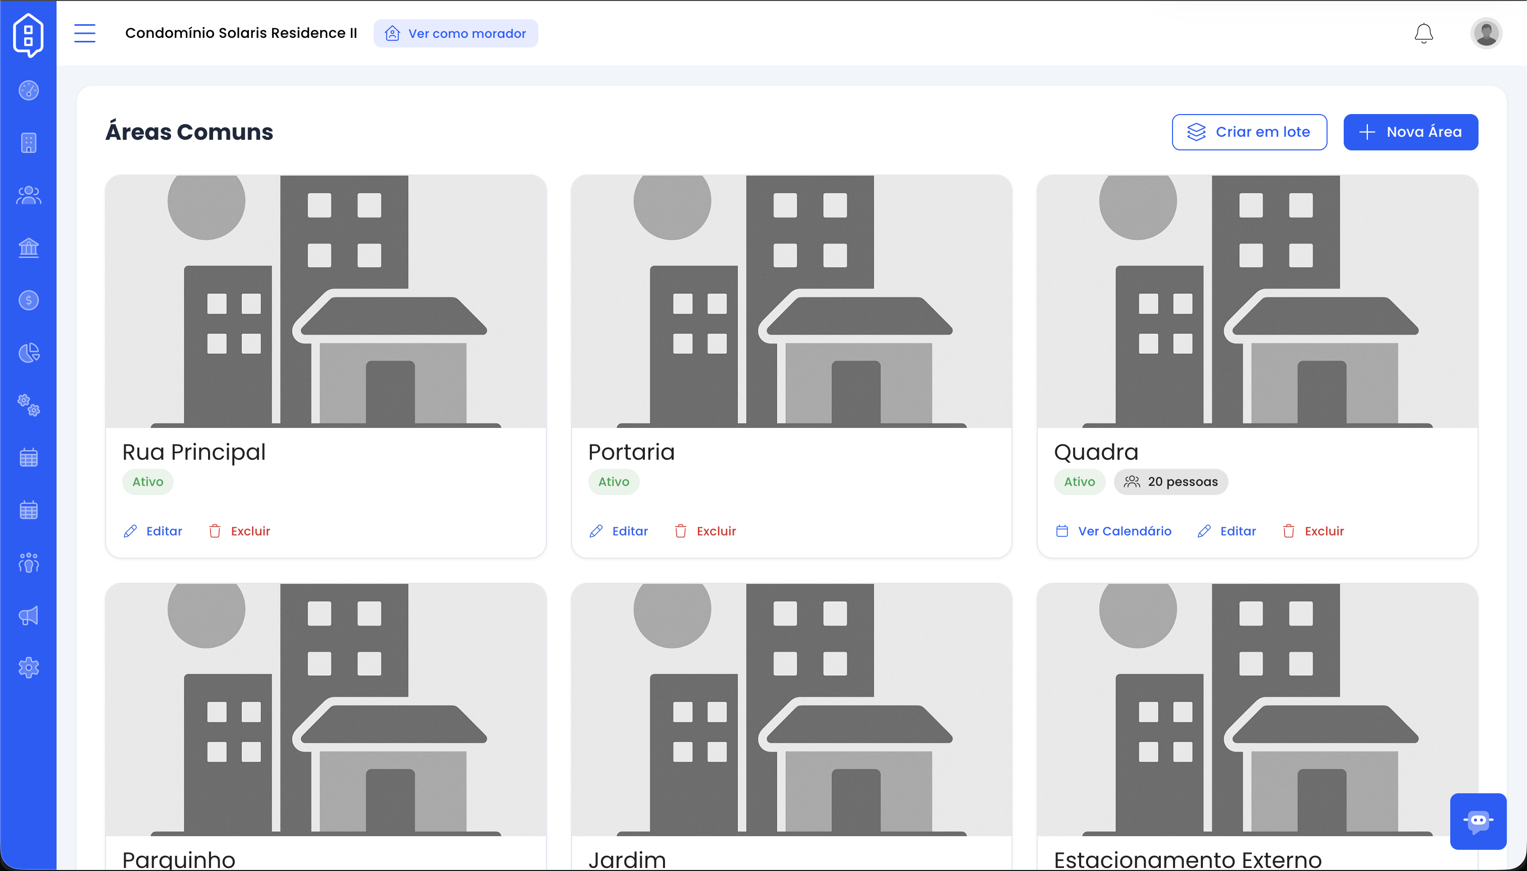This screenshot has height=871, width=1527.
Task: Open the user avatar profile
Action: click(x=1486, y=33)
